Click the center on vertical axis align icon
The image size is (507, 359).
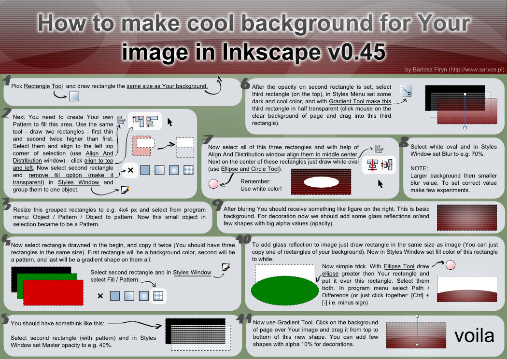pos(372,164)
